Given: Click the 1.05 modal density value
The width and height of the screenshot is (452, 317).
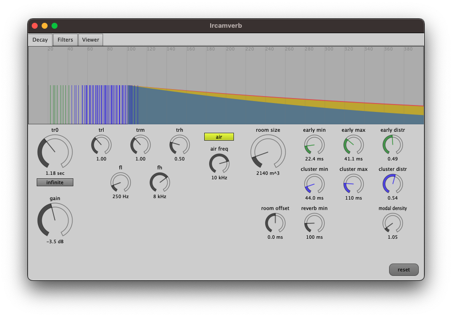Looking at the screenshot, I should click(393, 237).
